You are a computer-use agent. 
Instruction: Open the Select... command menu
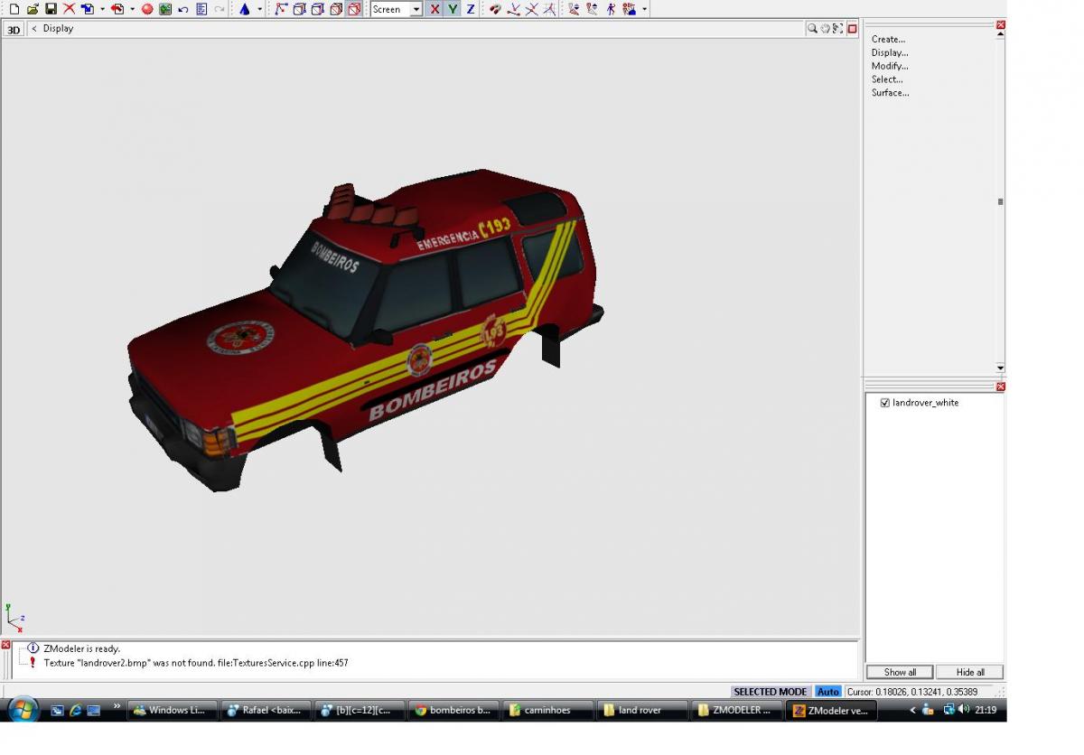pyautogui.click(x=887, y=79)
